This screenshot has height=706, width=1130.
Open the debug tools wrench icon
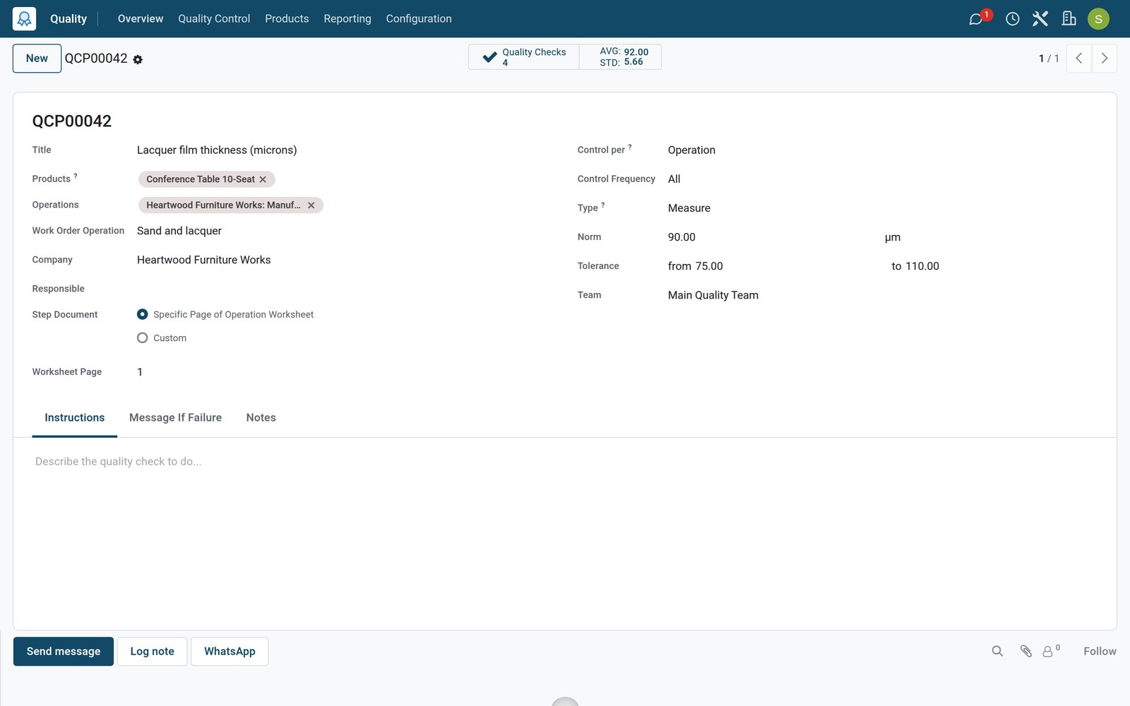coord(1040,19)
